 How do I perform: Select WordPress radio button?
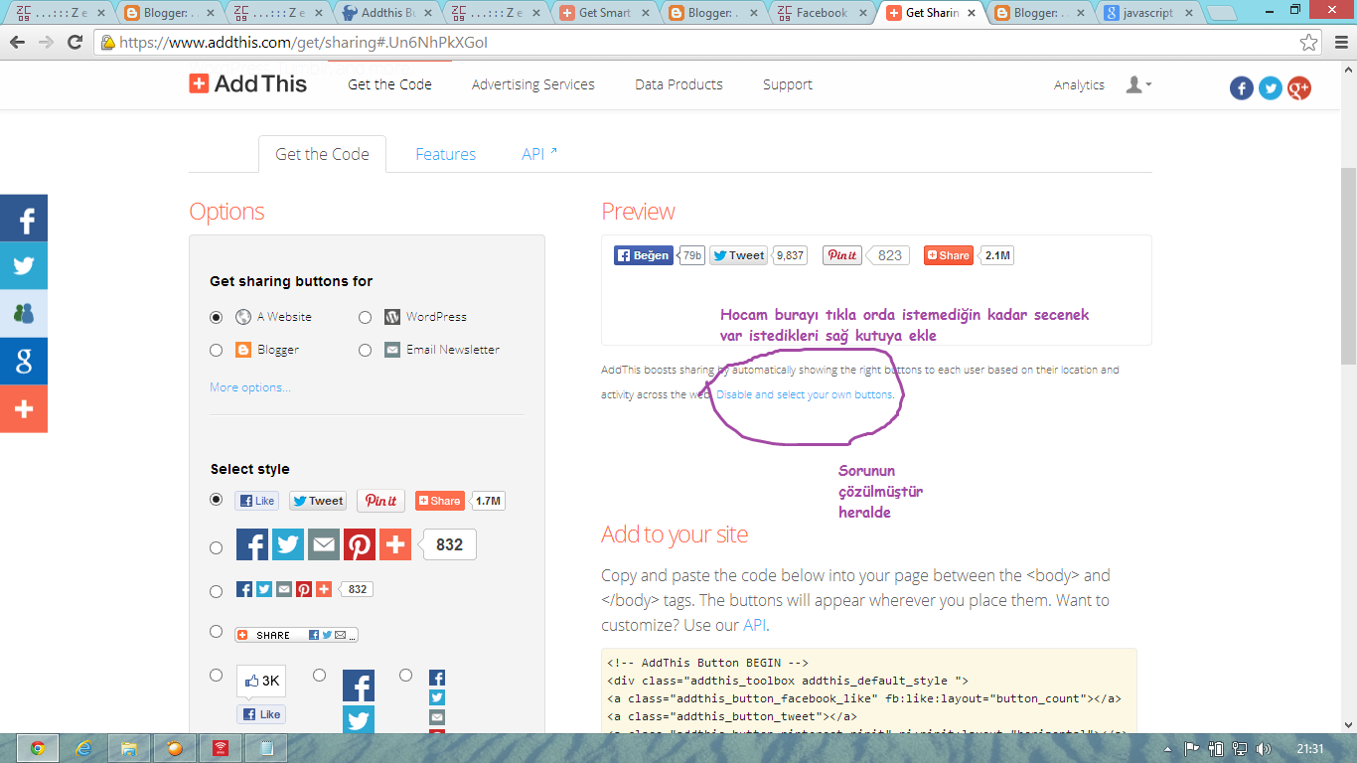365,317
